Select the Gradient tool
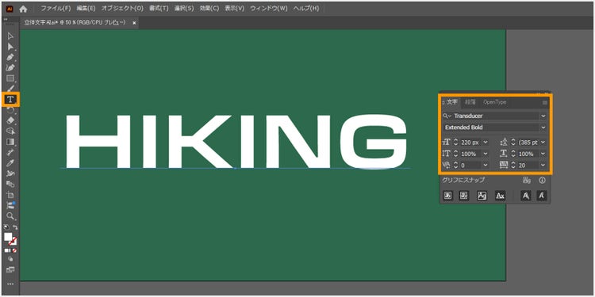The height and width of the screenshot is (297, 595). tap(10, 142)
